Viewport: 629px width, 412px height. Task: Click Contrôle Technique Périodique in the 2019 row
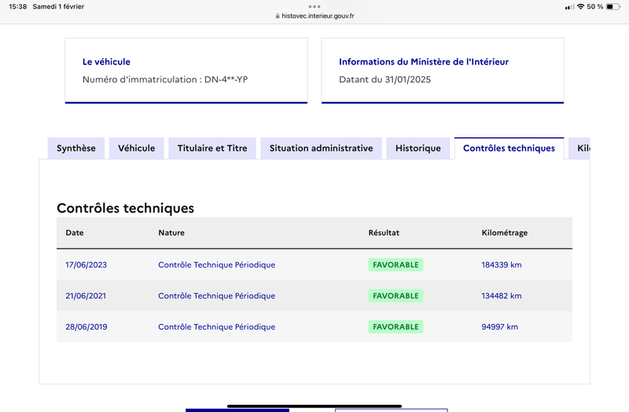(217, 326)
